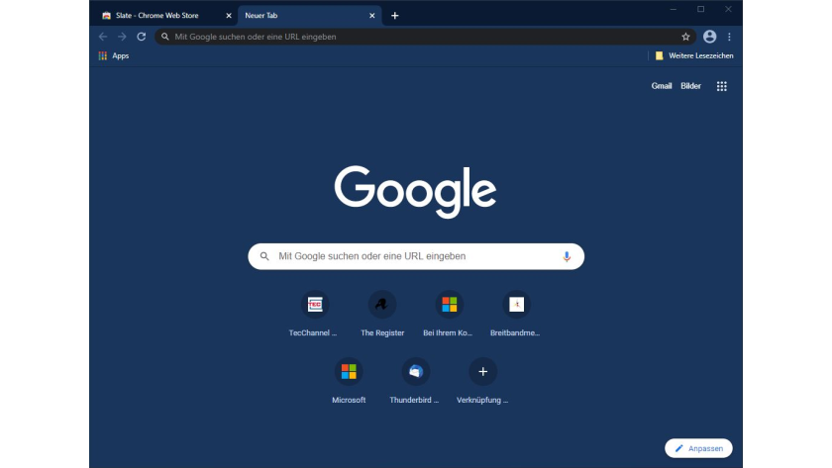Bookmark this page with the star icon

(x=685, y=37)
